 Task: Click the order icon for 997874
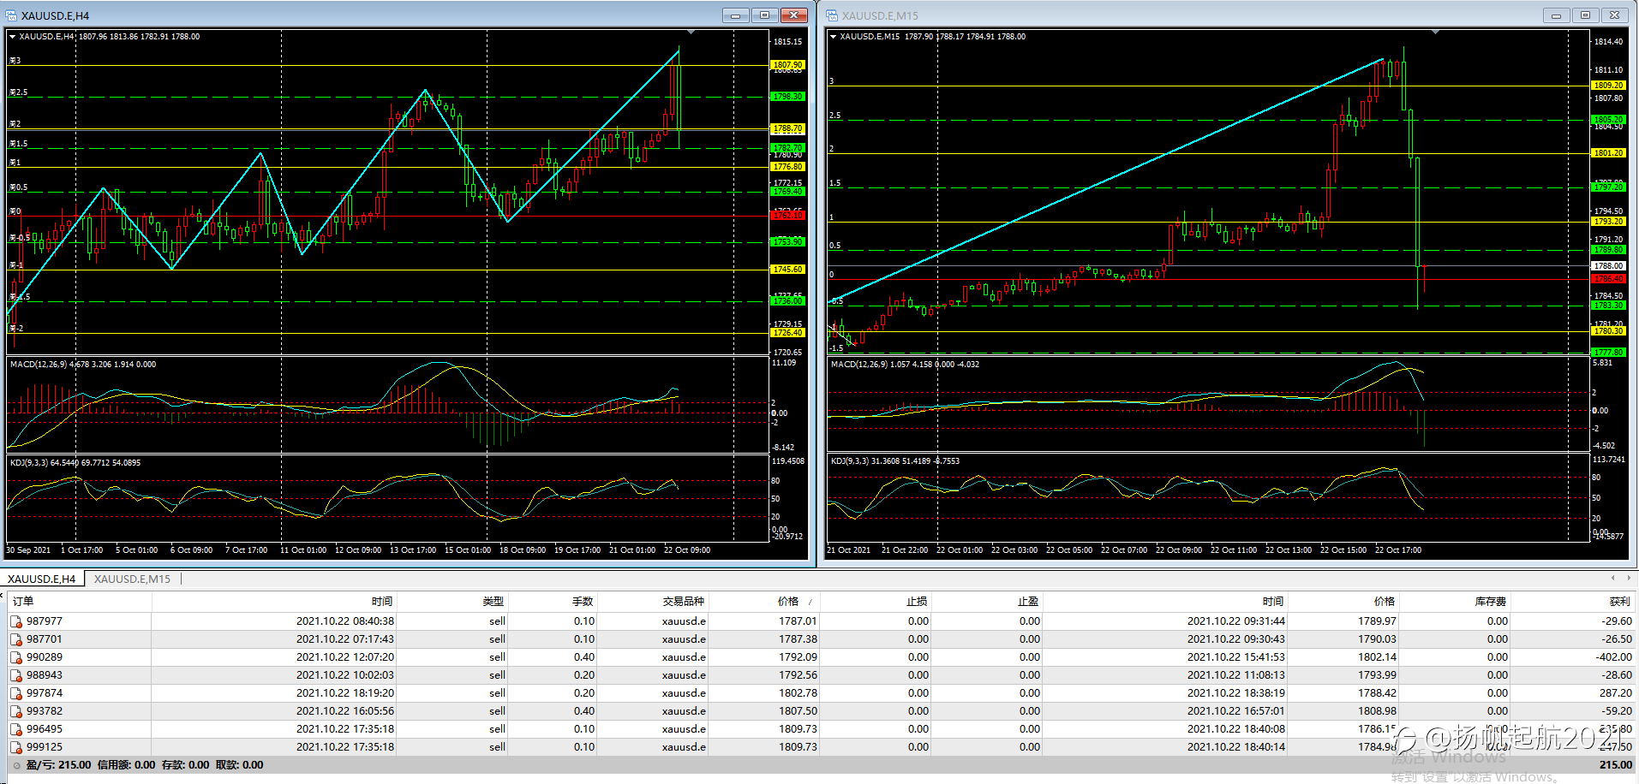click(16, 693)
